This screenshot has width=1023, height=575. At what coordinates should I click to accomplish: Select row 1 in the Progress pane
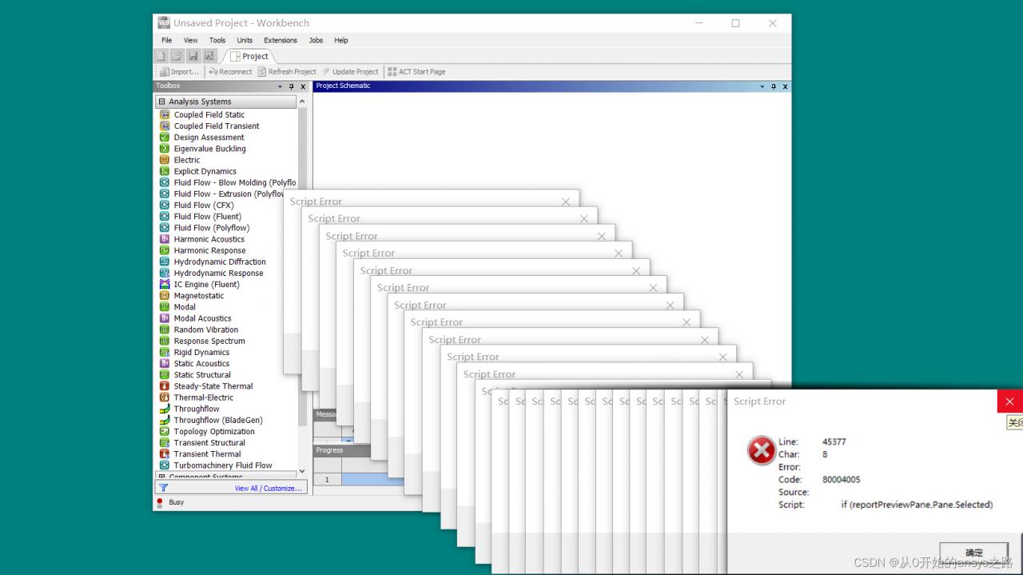pos(326,479)
